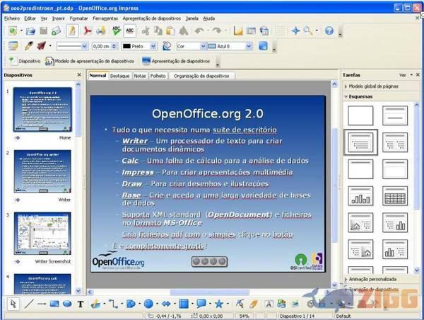Open OpenOffice.org Help
Viewport: 424px width, 320px height.
click(329, 31)
